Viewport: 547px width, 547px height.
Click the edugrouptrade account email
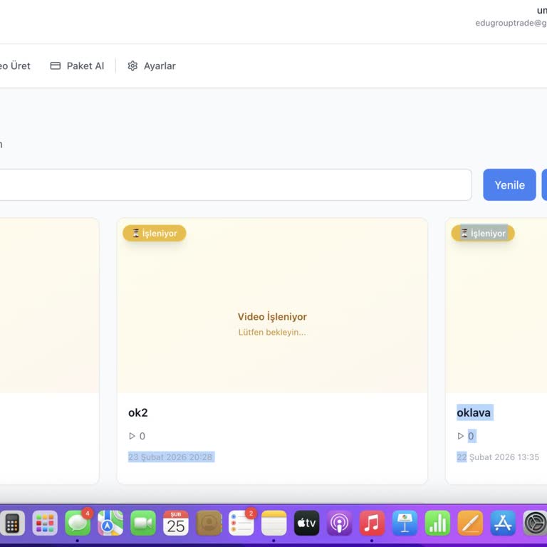[x=511, y=23]
